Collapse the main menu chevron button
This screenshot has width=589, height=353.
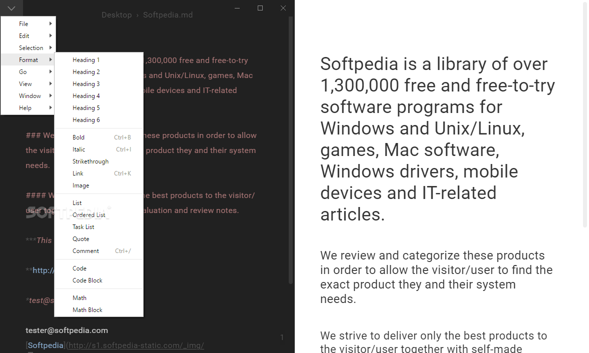coord(12,8)
